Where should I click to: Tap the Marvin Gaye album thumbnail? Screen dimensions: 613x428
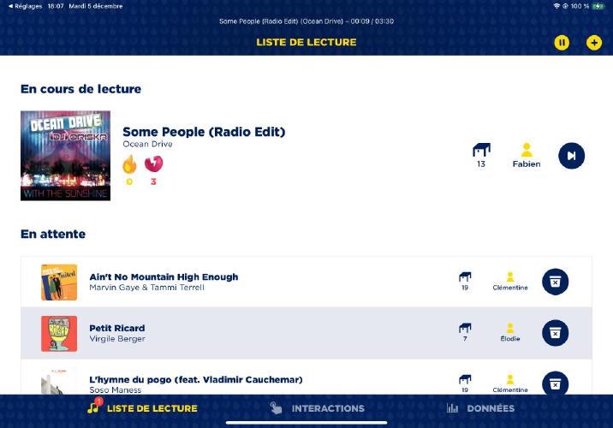tap(59, 282)
